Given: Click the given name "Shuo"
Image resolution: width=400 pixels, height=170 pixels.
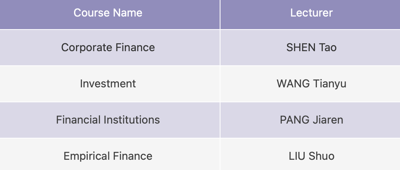Looking at the screenshot, I should 321,156.
